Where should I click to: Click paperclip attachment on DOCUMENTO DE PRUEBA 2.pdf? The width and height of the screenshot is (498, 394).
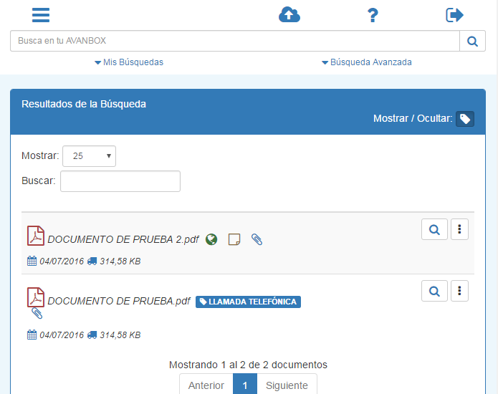tap(257, 239)
